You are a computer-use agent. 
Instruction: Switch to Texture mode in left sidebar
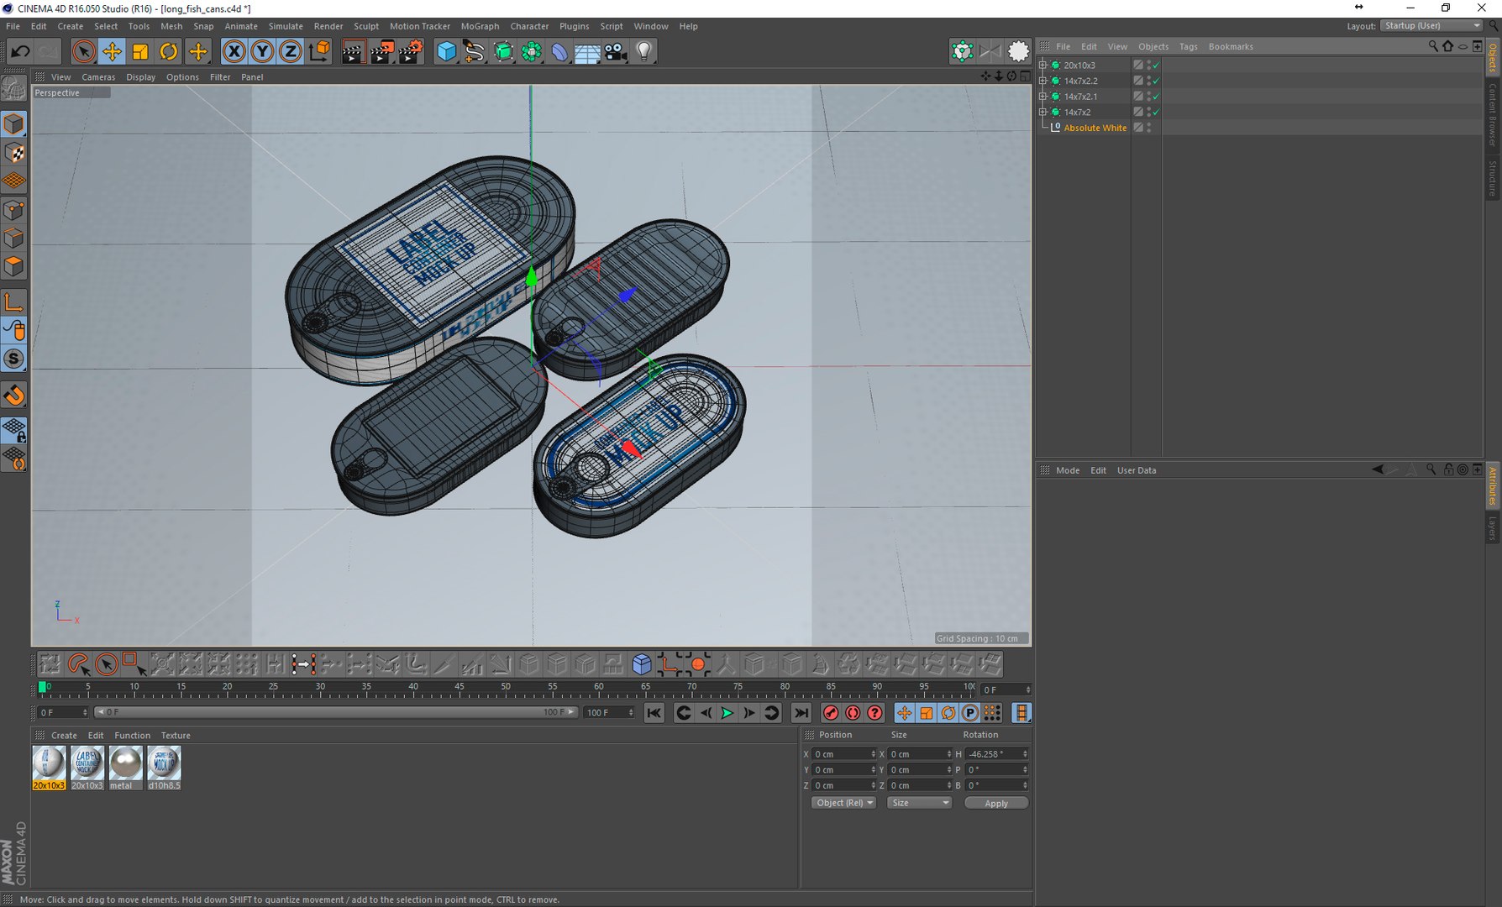click(x=13, y=153)
